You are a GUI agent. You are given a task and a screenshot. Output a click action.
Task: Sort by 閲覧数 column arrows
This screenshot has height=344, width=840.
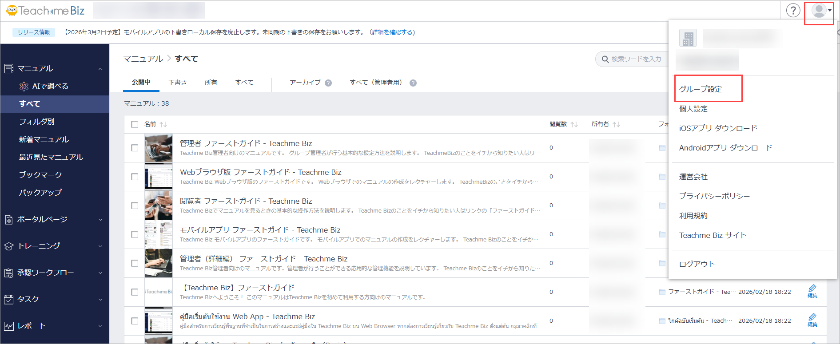pyautogui.click(x=574, y=124)
